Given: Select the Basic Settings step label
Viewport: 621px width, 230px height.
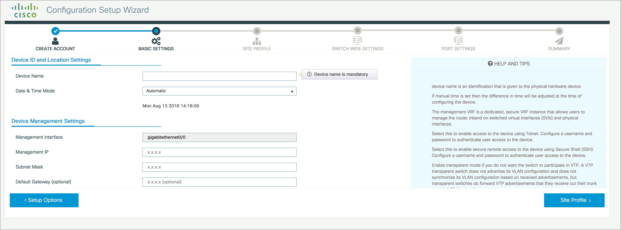Looking at the screenshot, I should (x=156, y=49).
